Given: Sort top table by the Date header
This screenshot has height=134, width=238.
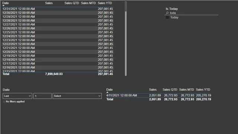Looking at the screenshot, I should 6,3.
